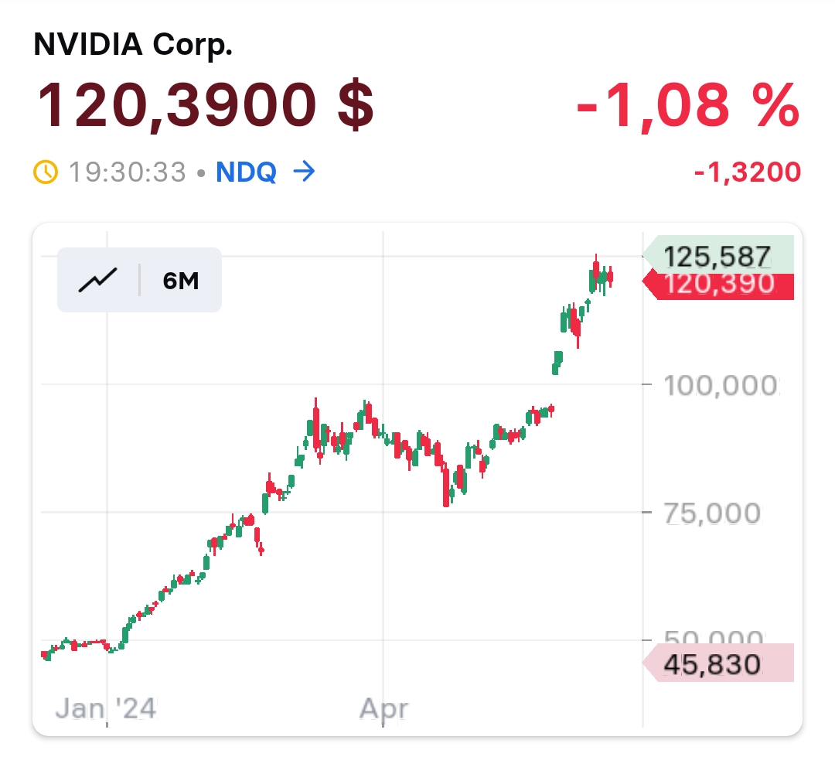Click the line chart type icon
The width and height of the screenshot is (835, 774).
point(97,280)
